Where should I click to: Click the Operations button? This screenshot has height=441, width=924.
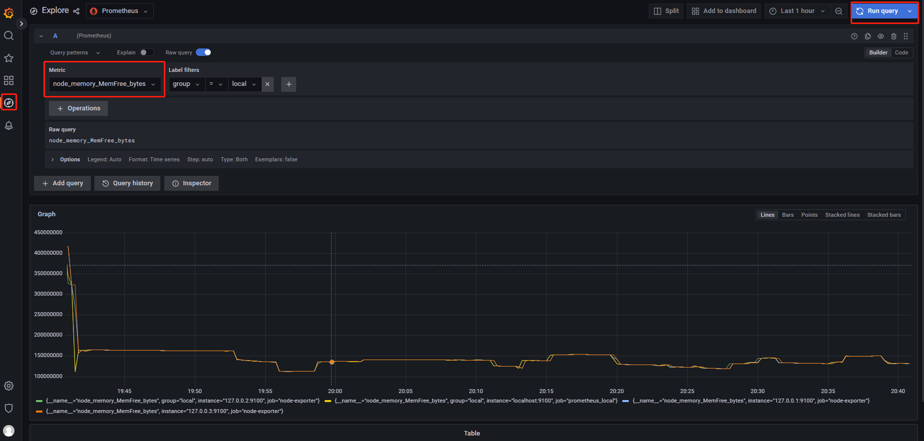pos(78,108)
